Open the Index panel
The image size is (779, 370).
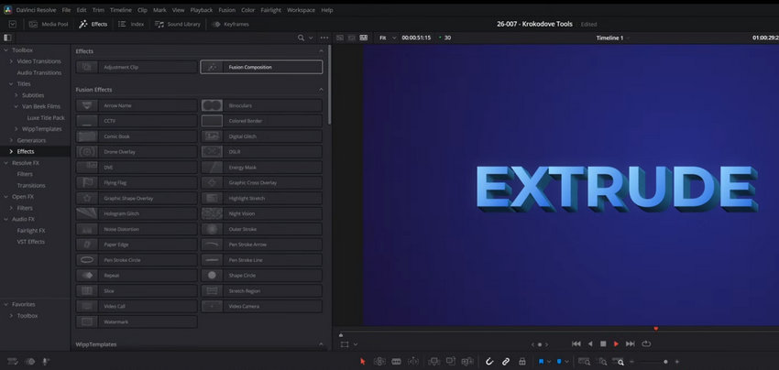(x=131, y=24)
